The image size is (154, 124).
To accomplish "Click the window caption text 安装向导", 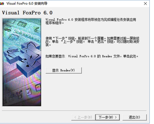I will [41, 4].
